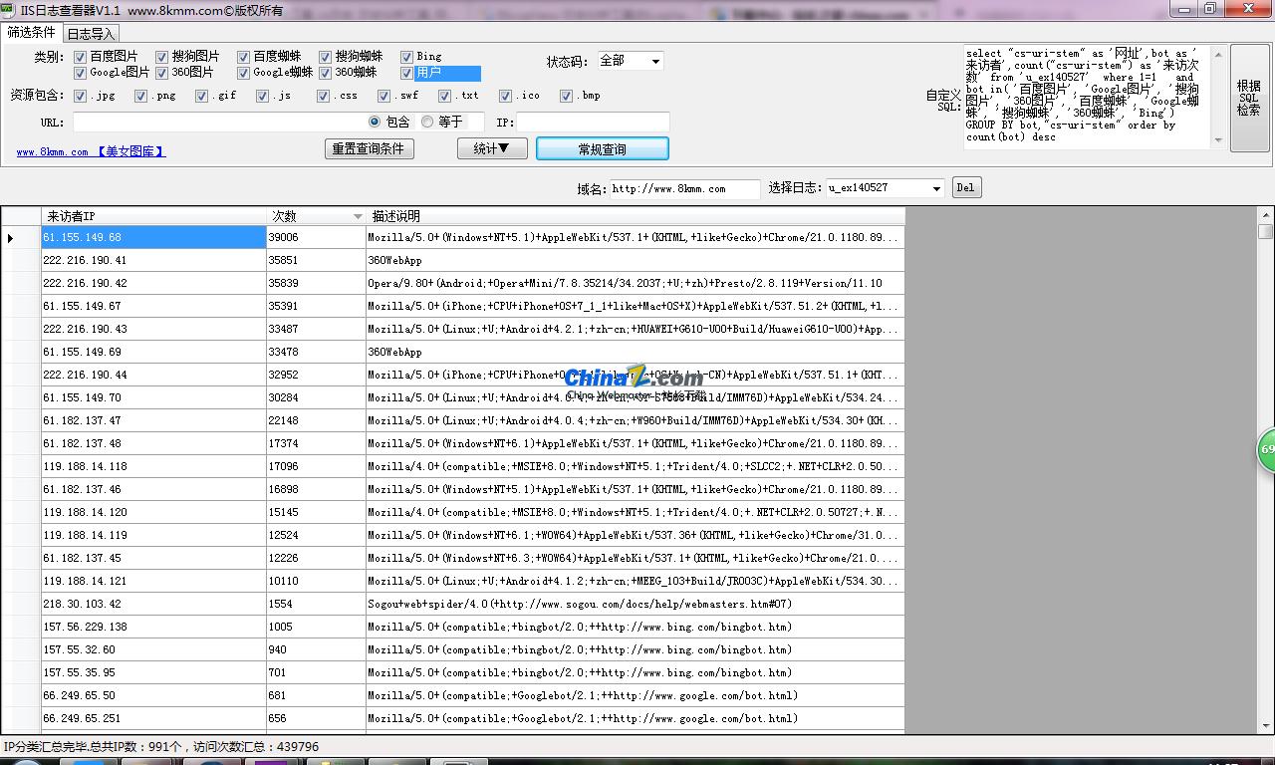
Task: Click the SQL box scroll-down arrow
Action: click(1217, 140)
